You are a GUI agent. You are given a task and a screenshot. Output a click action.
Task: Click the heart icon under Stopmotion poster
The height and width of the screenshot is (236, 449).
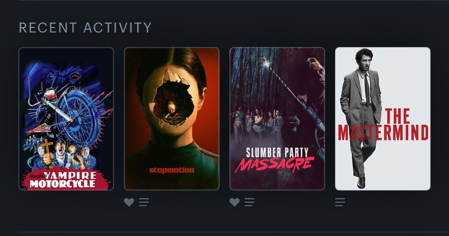[129, 202]
